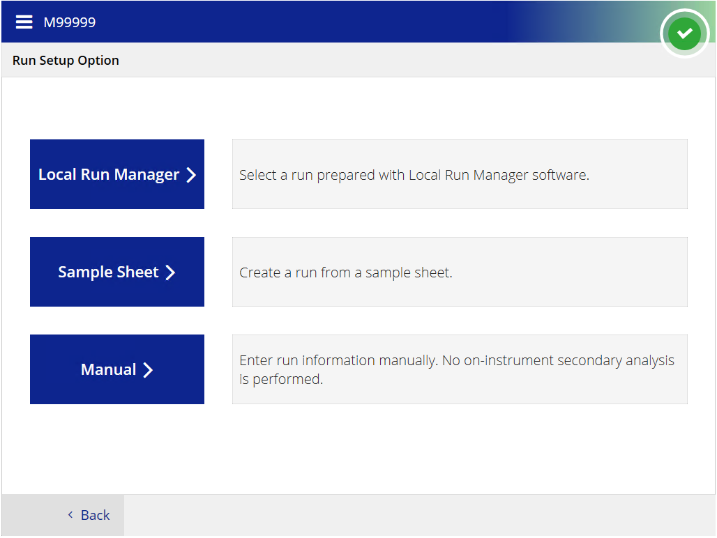Click the Local Run Manager description box
The height and width of the screenshot is (538, 717).
[460, 174]
